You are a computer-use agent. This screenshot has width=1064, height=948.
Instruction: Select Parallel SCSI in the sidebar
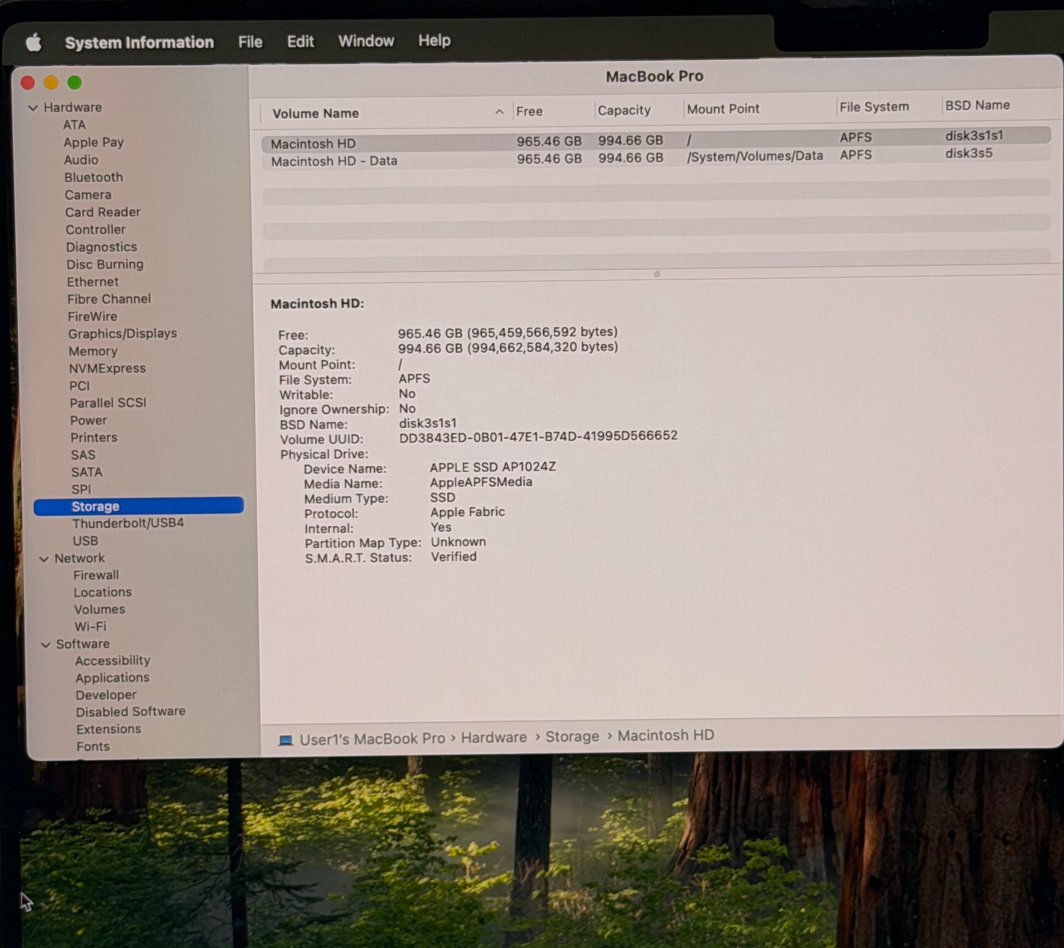pos(108,403)
